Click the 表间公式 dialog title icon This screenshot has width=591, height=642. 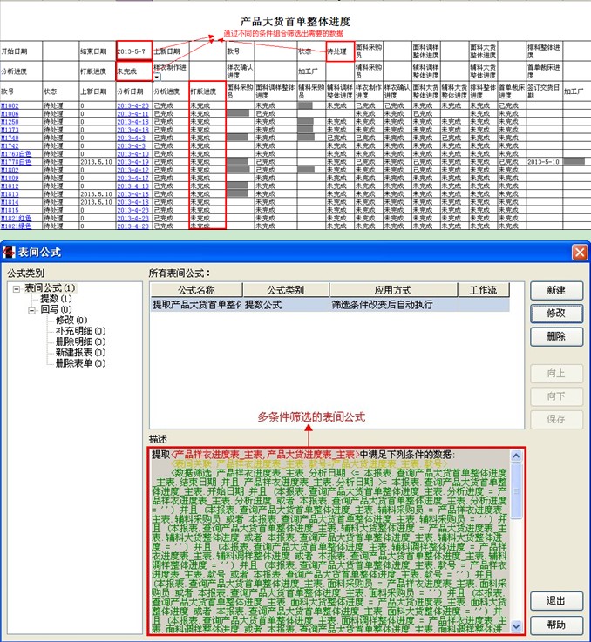[10, 252]
